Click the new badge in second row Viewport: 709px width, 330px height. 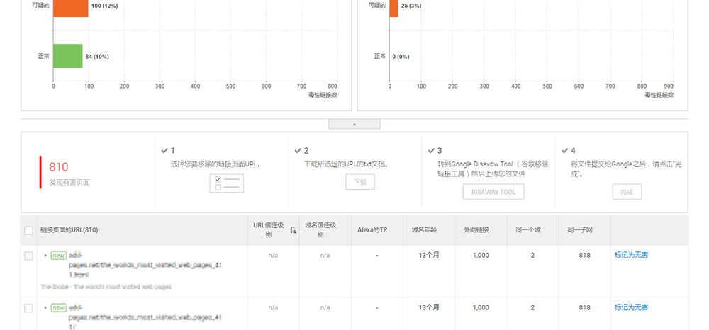tap(58, 307)
